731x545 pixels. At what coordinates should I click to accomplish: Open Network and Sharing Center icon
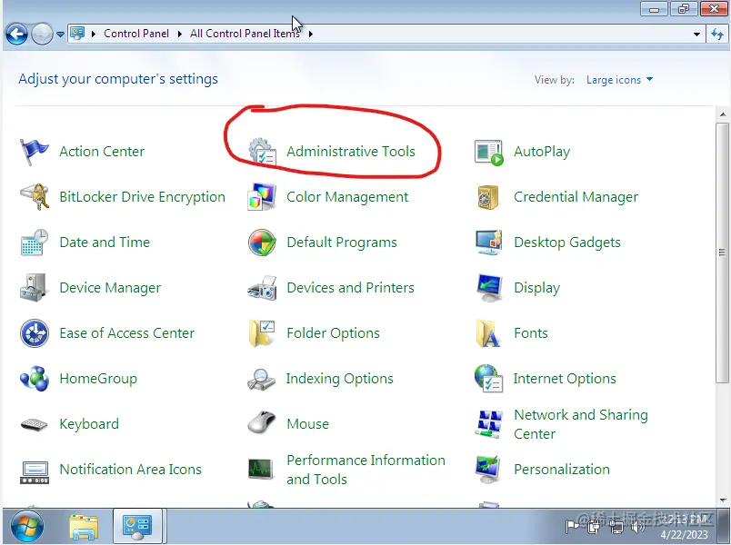(488, 424)
